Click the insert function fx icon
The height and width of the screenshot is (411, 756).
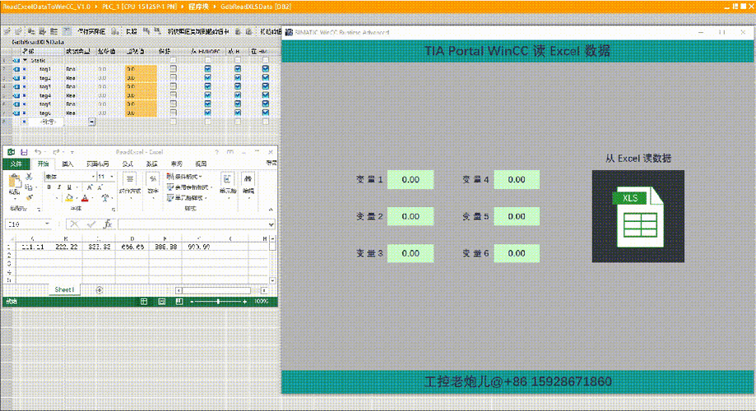[107, 224]
